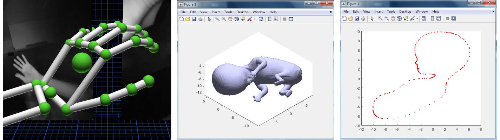
Task: Close the 3D model figure window
Action: pos(326,3)
